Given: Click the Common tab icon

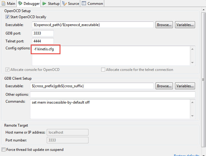Looking at the screenshot, I should pos(84,4).
